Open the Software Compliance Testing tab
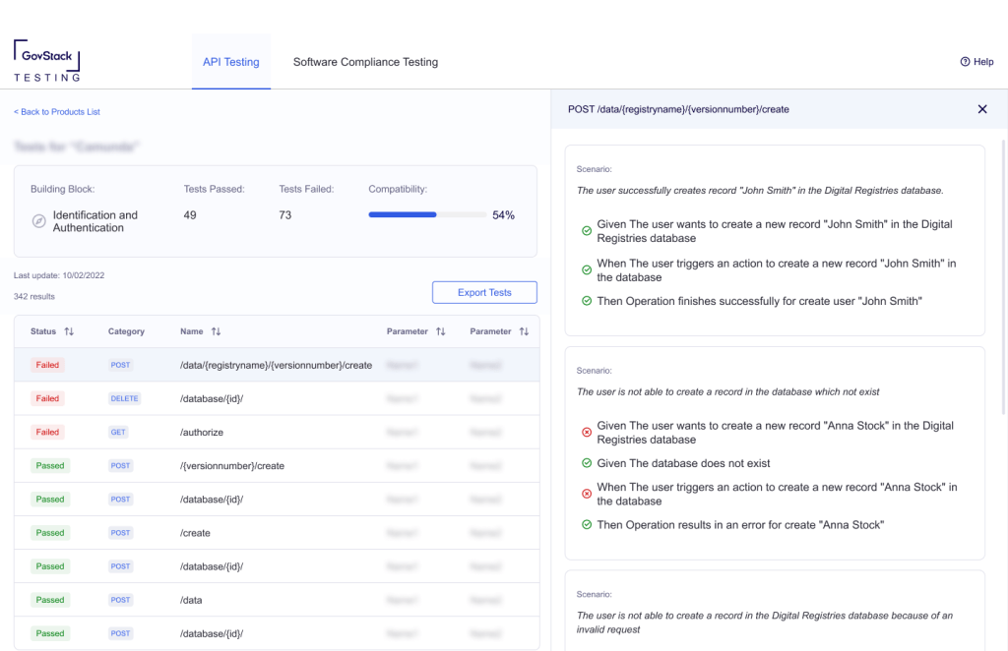The image size is (1008, 651). click(365, 62)
